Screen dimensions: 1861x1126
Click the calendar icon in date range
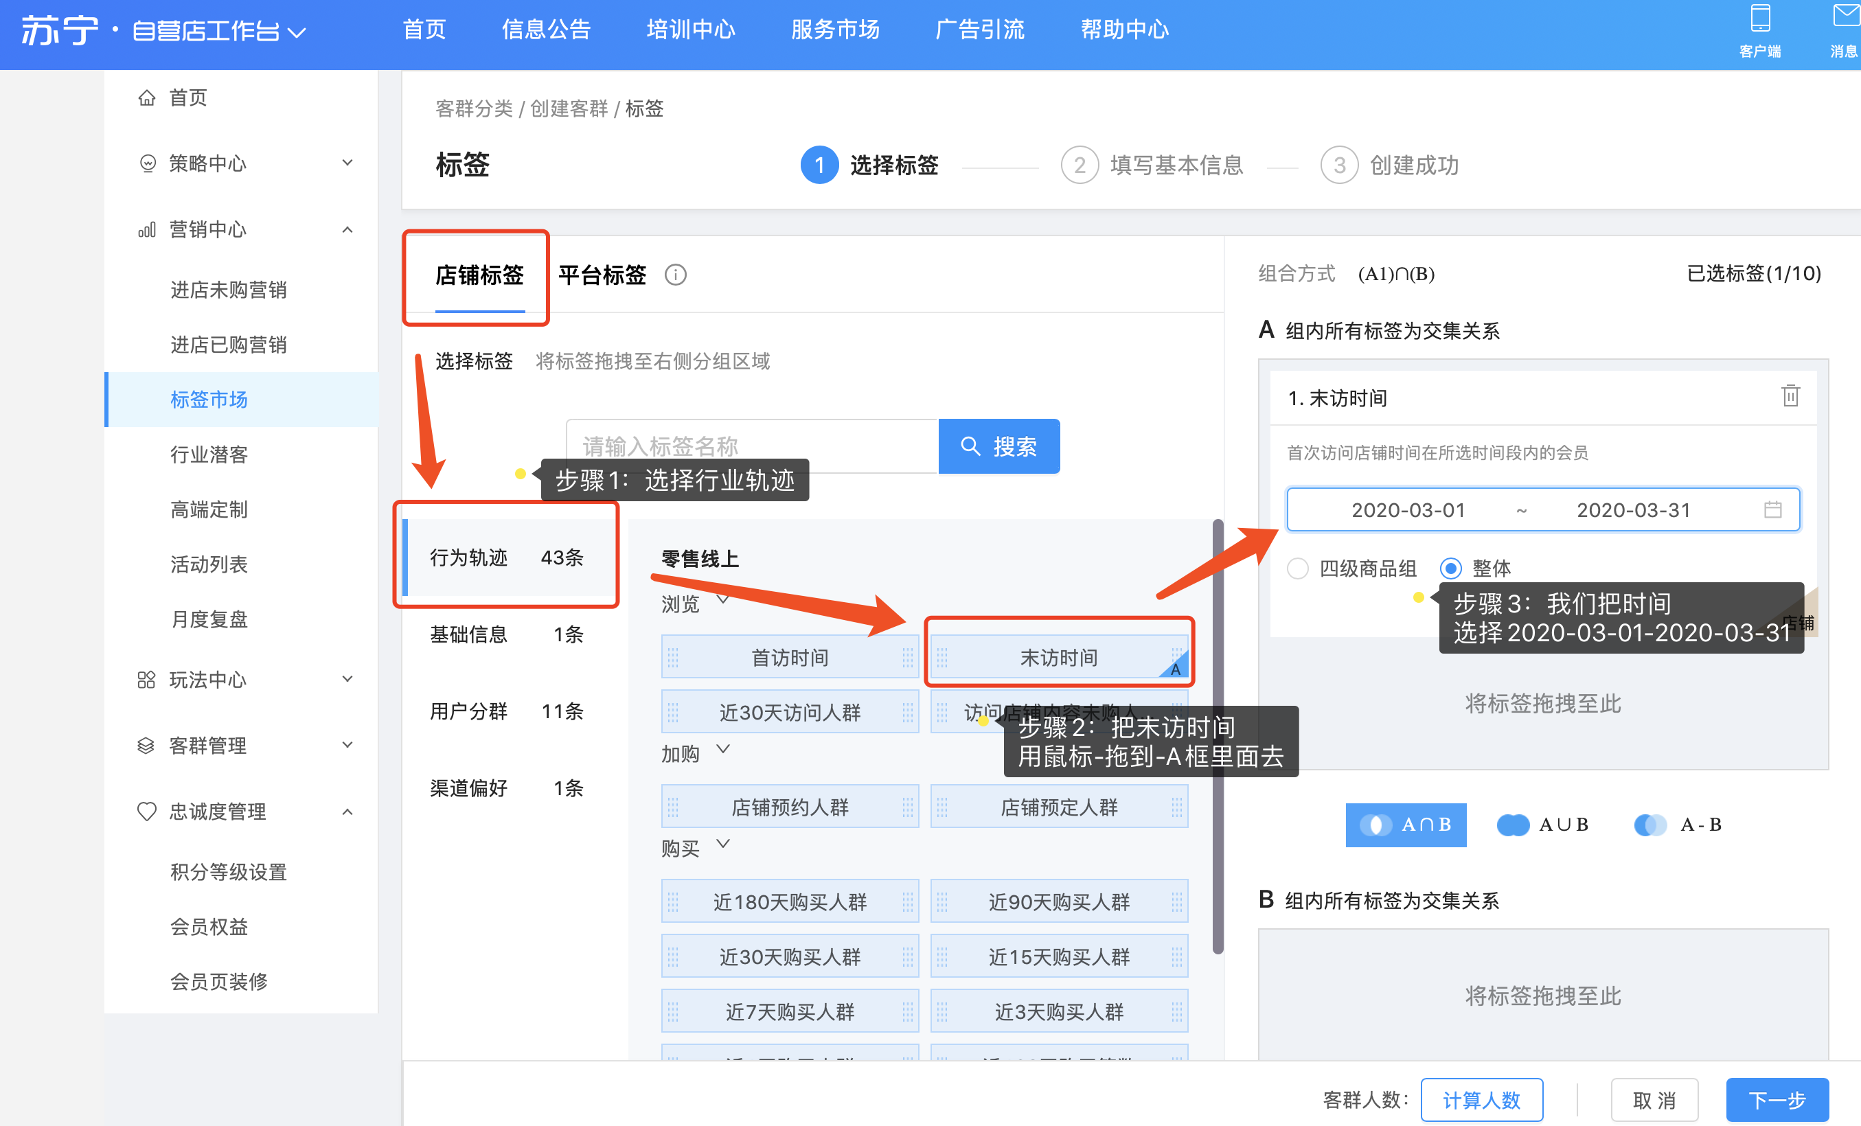click(x=1772, y=509)
